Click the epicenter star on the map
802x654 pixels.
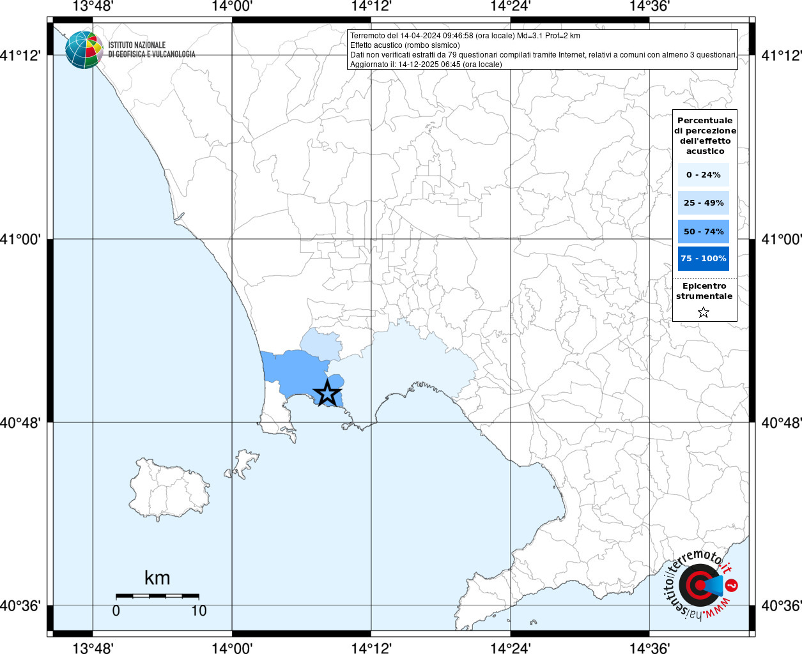pos(328,393)
